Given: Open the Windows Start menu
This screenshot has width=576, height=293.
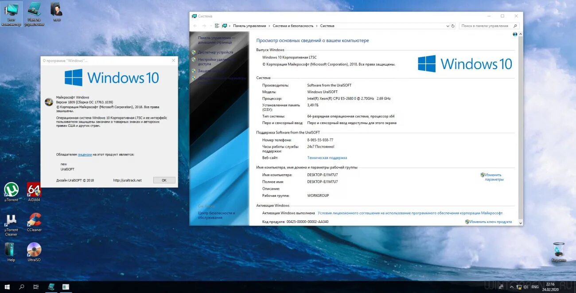Looking at the screenshot, I should click(7, 287).
